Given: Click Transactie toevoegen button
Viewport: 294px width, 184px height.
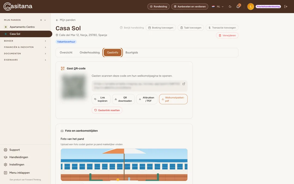Looking at the screenshot, I should pyautogui.click(x=222, y=28).
